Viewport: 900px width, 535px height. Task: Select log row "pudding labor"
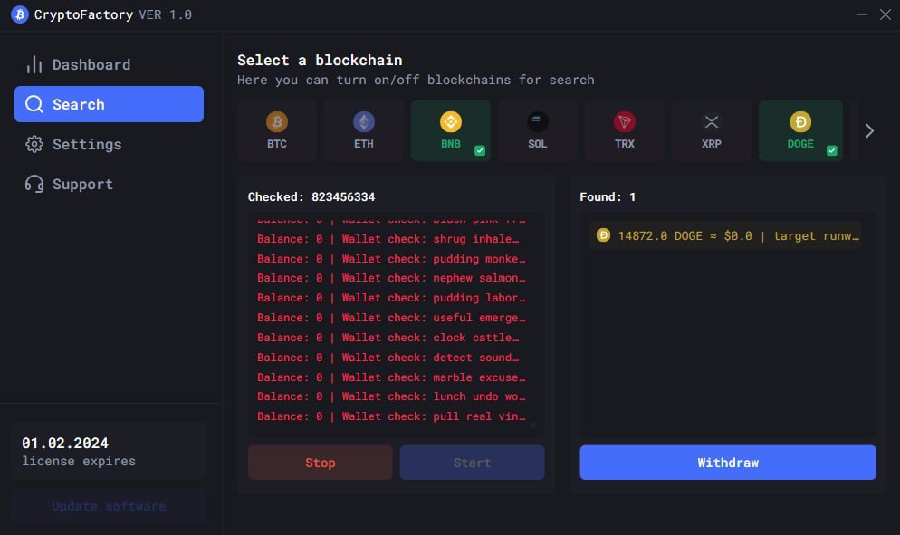tap(391, 298)
